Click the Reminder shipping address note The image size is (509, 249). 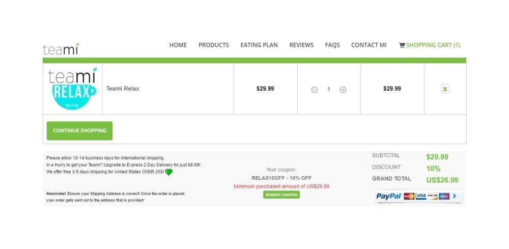(x=116, y=197)
